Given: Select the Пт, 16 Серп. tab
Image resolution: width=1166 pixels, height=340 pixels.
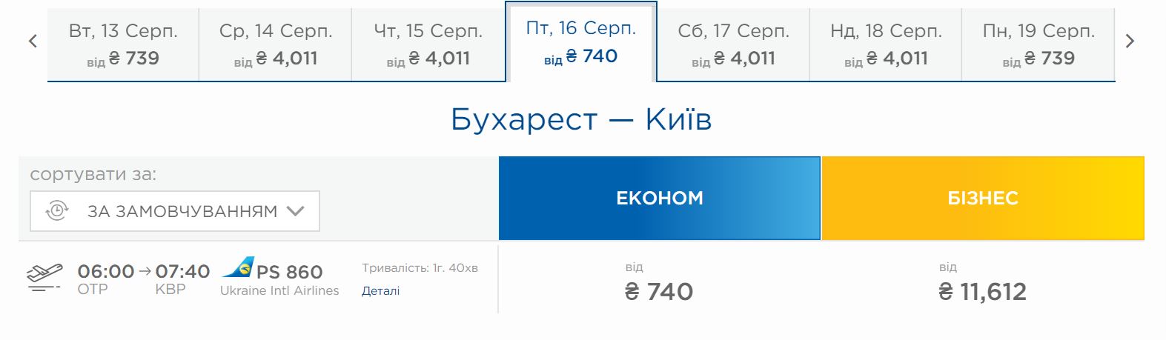Looking at the screenshot, I should click(x=580, y=42).
